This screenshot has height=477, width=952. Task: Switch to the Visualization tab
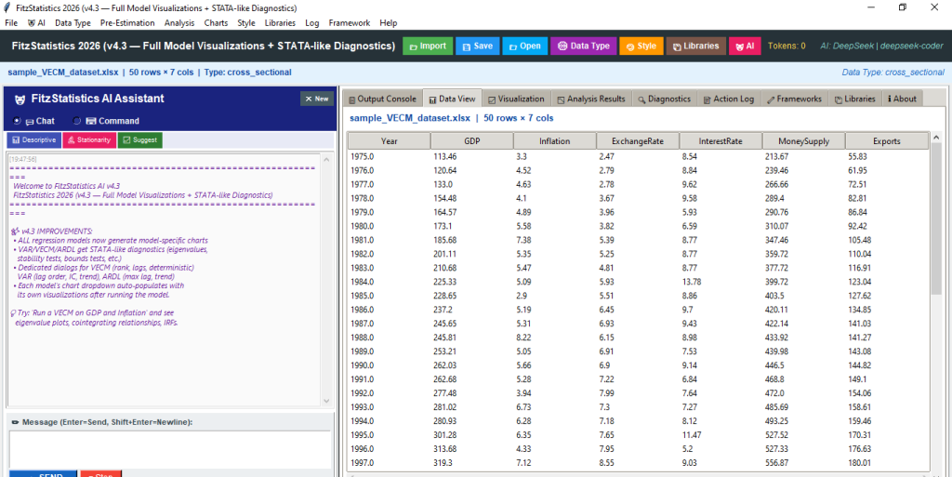(x=517, y=99)
